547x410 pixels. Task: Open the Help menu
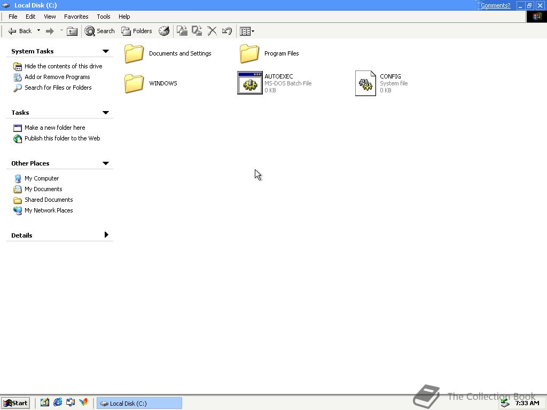124,17
